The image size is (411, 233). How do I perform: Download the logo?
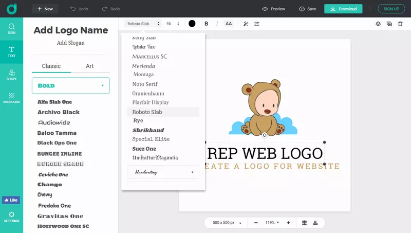(x=343, y=9)
